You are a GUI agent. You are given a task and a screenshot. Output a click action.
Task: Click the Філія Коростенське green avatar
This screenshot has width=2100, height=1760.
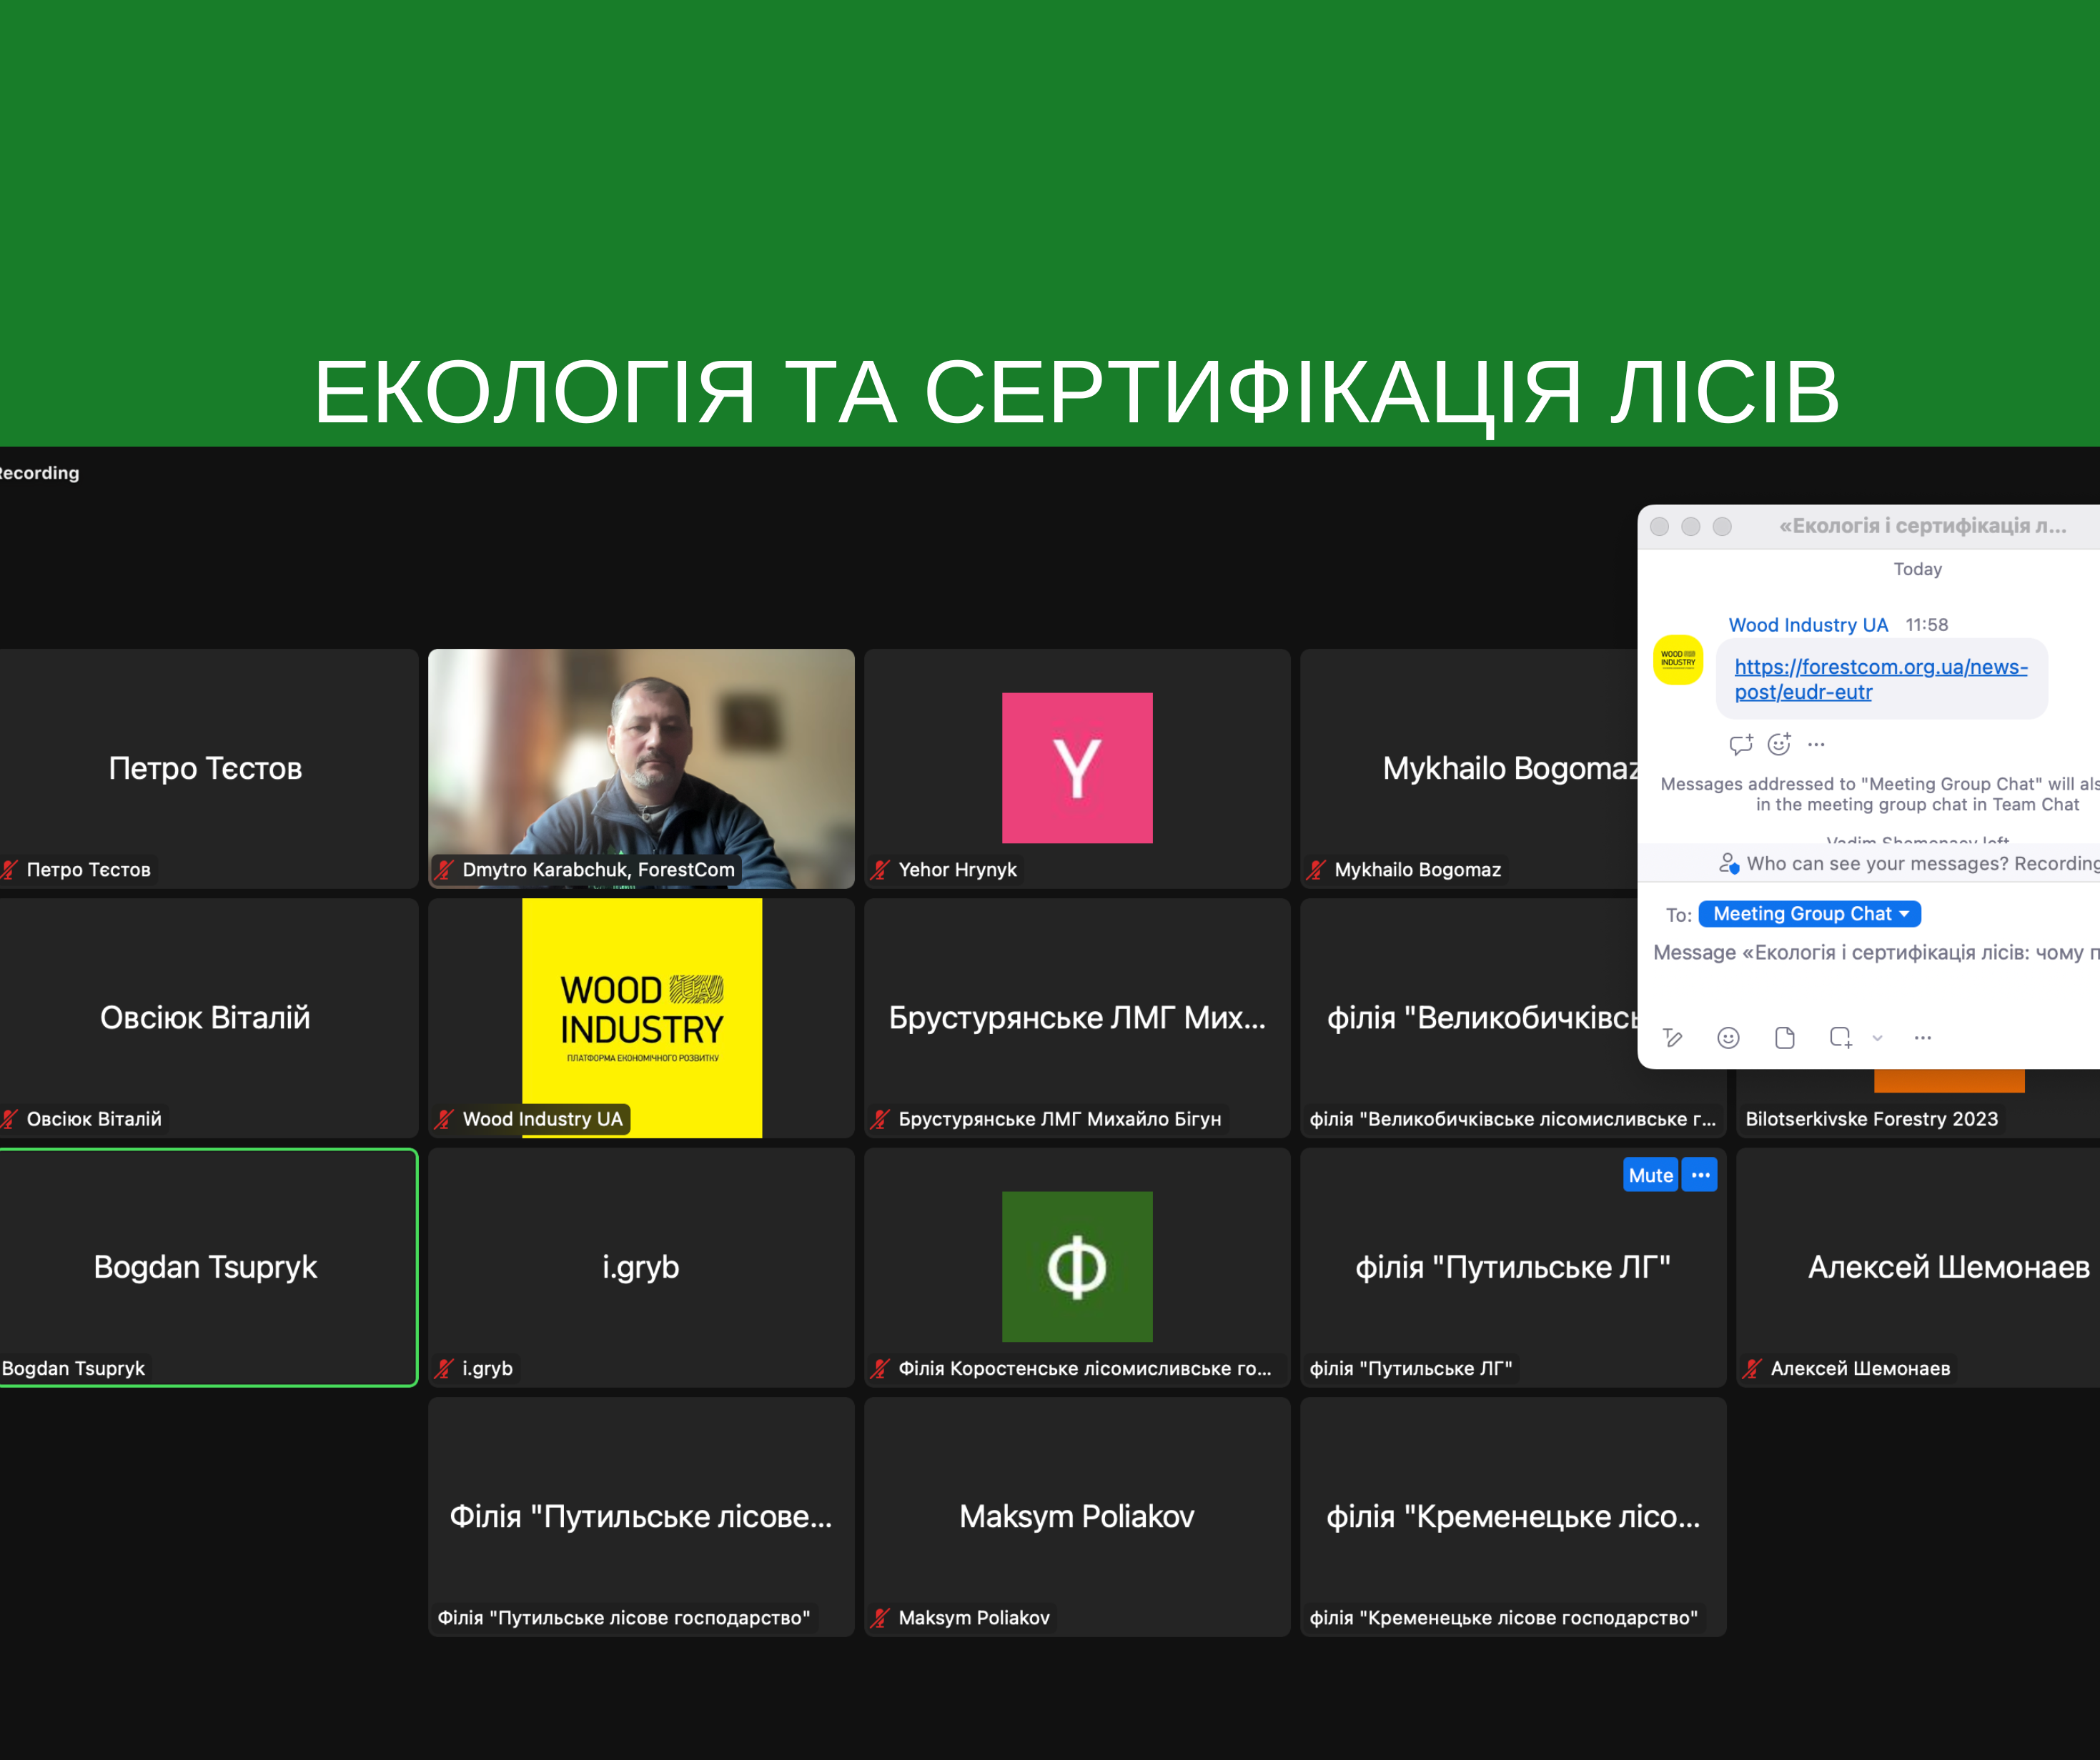1077,1266
